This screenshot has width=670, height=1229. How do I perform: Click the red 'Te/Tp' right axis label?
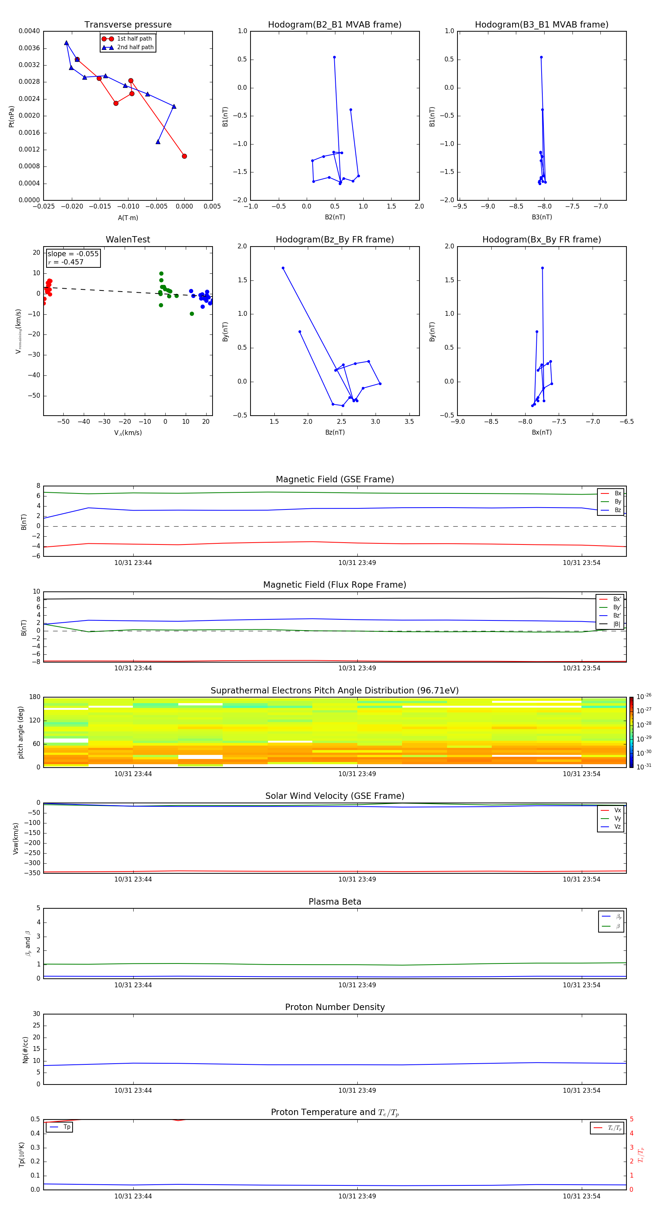click(x=641, y=1155)
